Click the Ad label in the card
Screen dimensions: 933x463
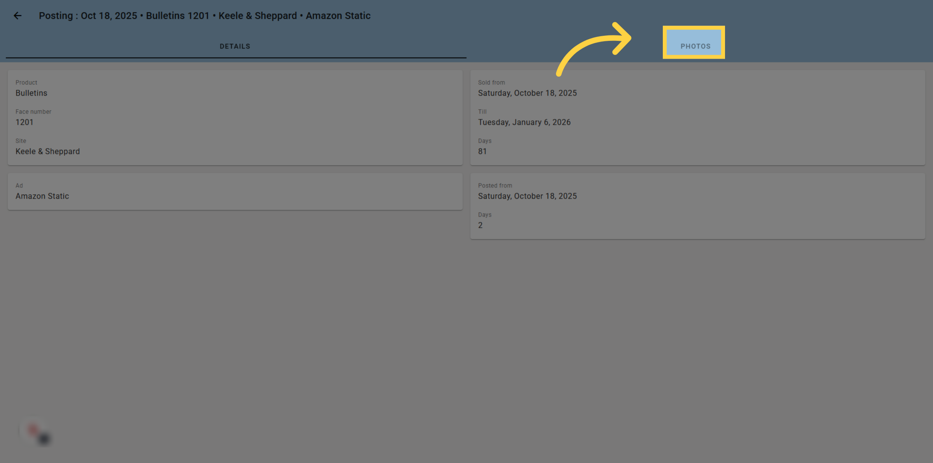(19, 185)
